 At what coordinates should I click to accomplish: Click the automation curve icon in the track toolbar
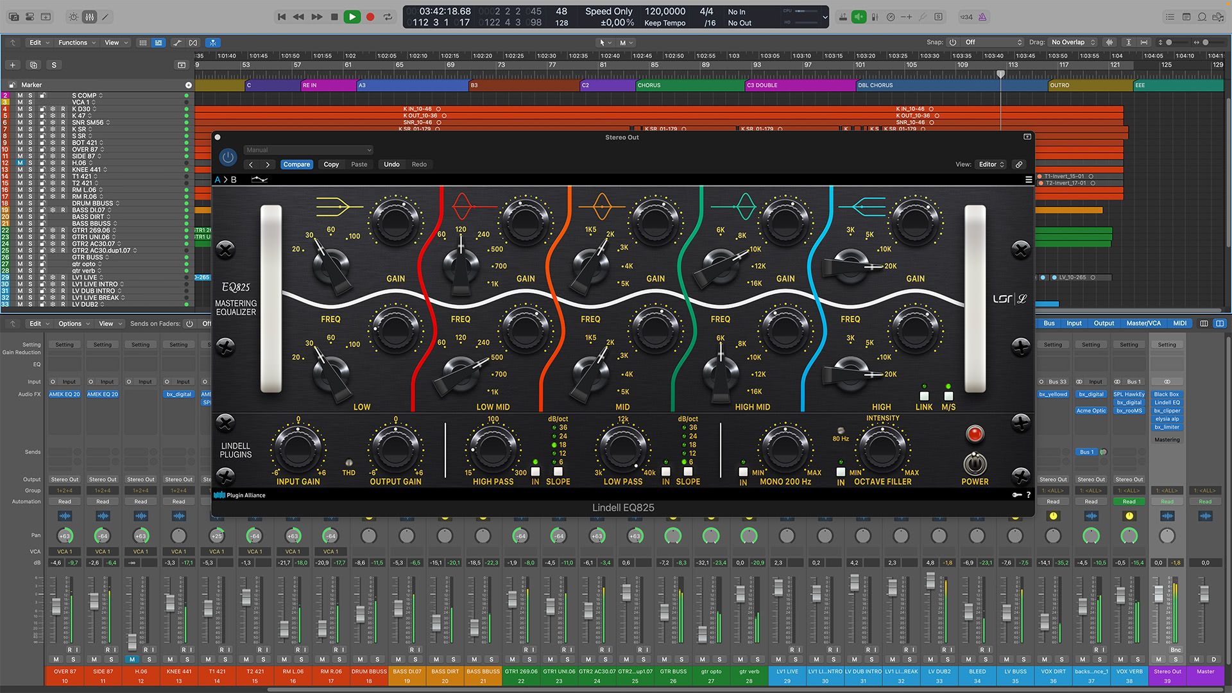coord(178,42)
